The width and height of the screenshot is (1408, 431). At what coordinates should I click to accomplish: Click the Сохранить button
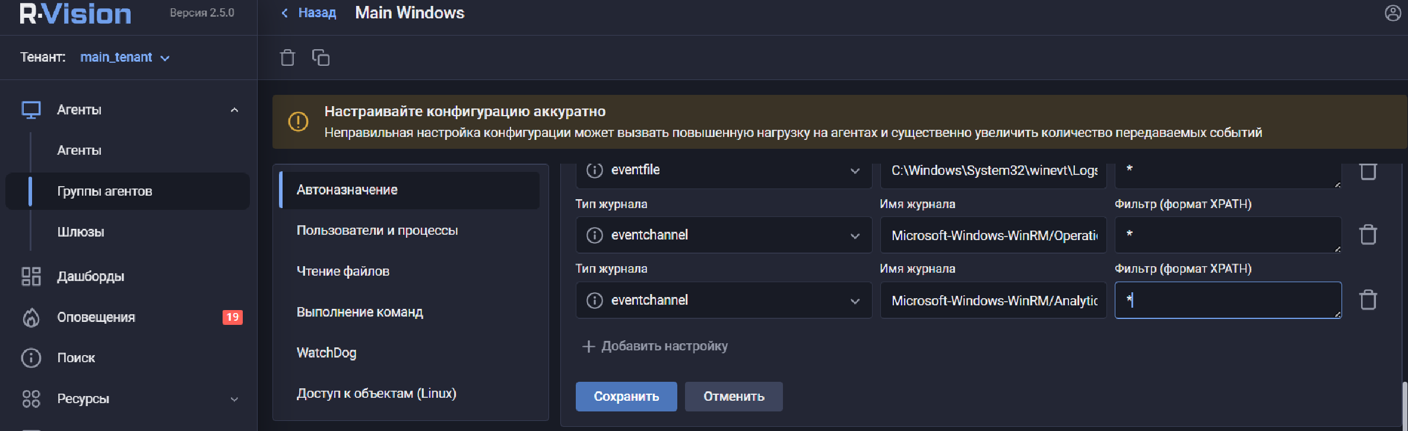coord(626,397)
